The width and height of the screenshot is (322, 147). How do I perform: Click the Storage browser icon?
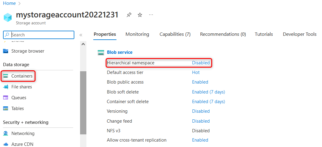click(x=6, y=51)
